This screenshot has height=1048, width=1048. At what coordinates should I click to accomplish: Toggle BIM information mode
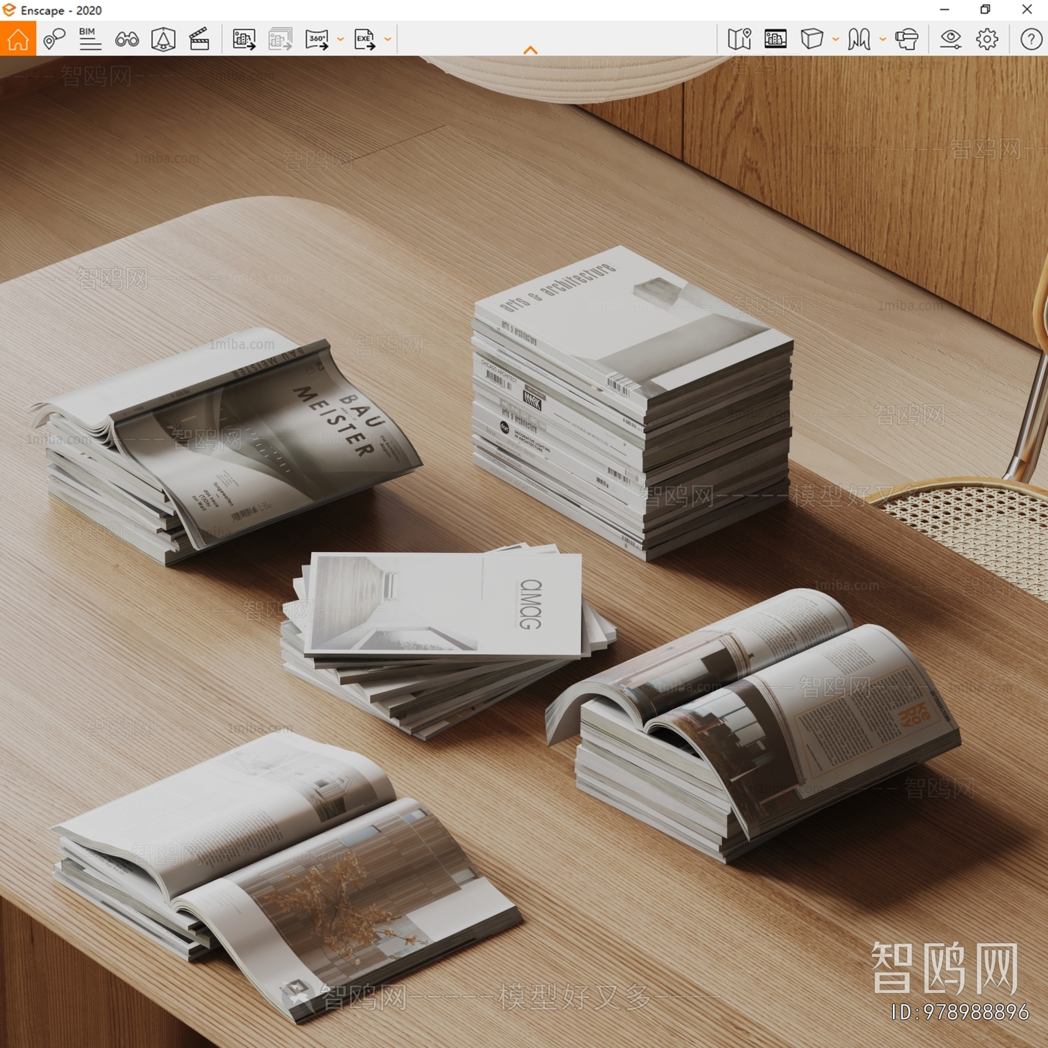(x=90, y=39)
